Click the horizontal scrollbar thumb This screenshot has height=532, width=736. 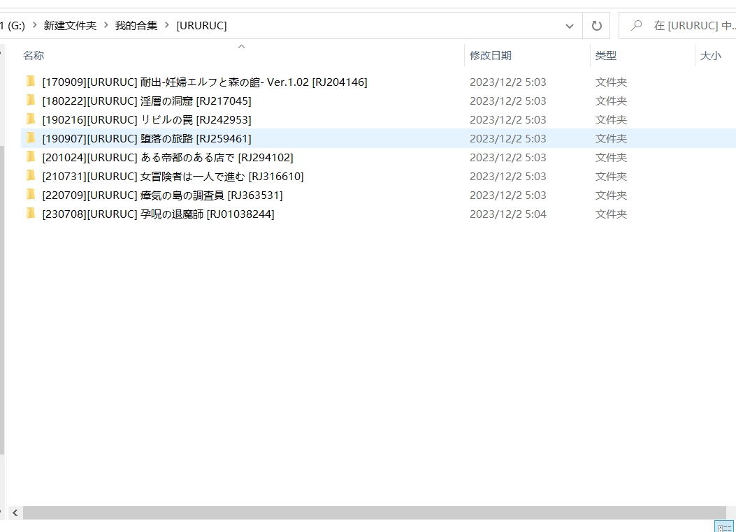click(374, 512)
